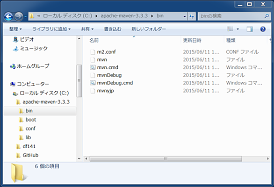This screenshot has height=187, width=274.
Task: Open the 共有 menu
Action: 87,29
